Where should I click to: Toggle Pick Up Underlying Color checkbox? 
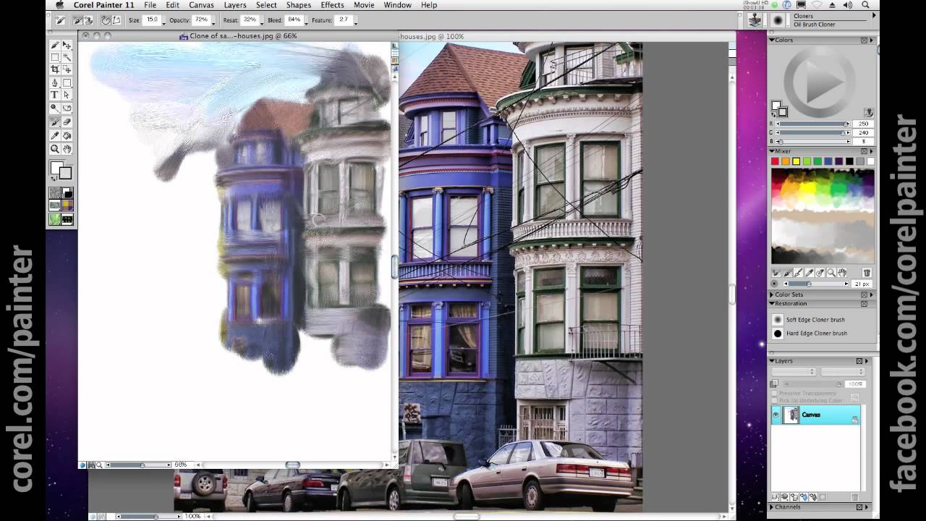[774, 400]
